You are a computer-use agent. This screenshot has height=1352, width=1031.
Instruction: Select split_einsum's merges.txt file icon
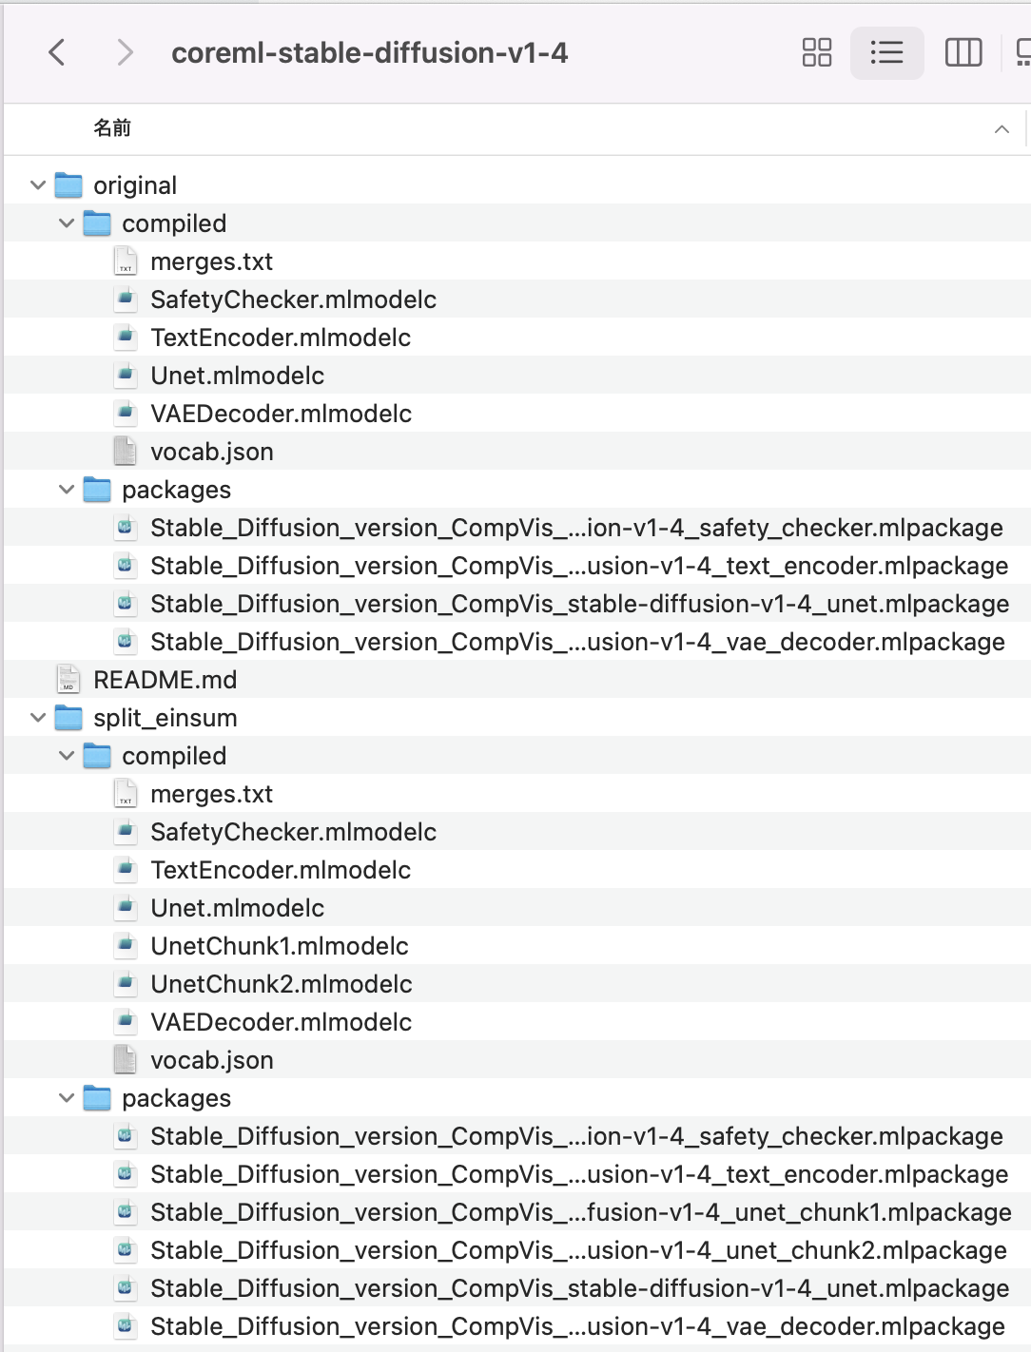tap(126, 794)
